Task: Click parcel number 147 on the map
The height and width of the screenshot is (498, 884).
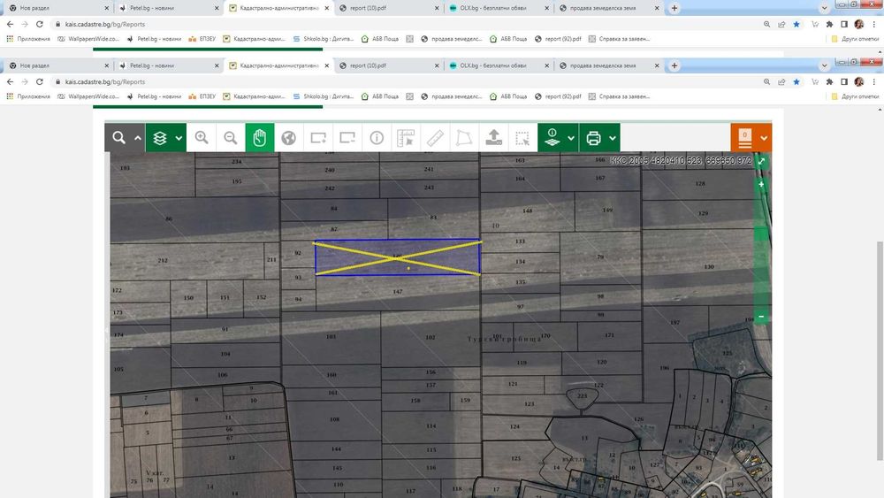Action: coord(398,292)
